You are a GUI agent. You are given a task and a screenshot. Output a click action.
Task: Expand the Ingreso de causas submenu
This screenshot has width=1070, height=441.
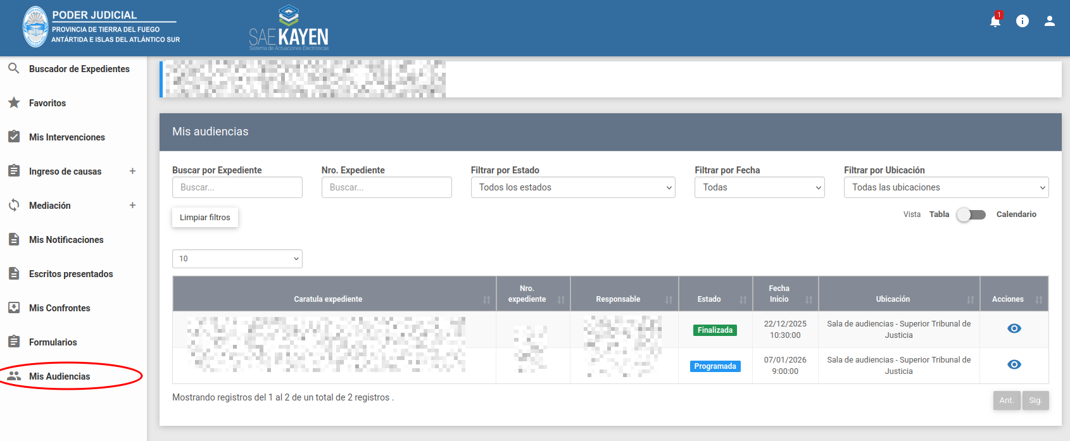click(x=132, y=171)
